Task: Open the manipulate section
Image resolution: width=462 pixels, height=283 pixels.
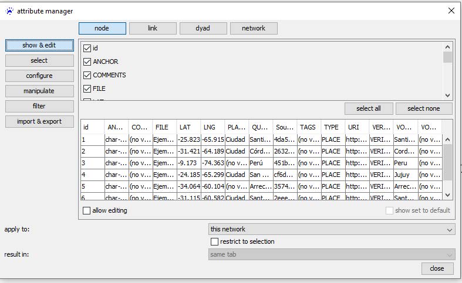Action: (39, 91)
